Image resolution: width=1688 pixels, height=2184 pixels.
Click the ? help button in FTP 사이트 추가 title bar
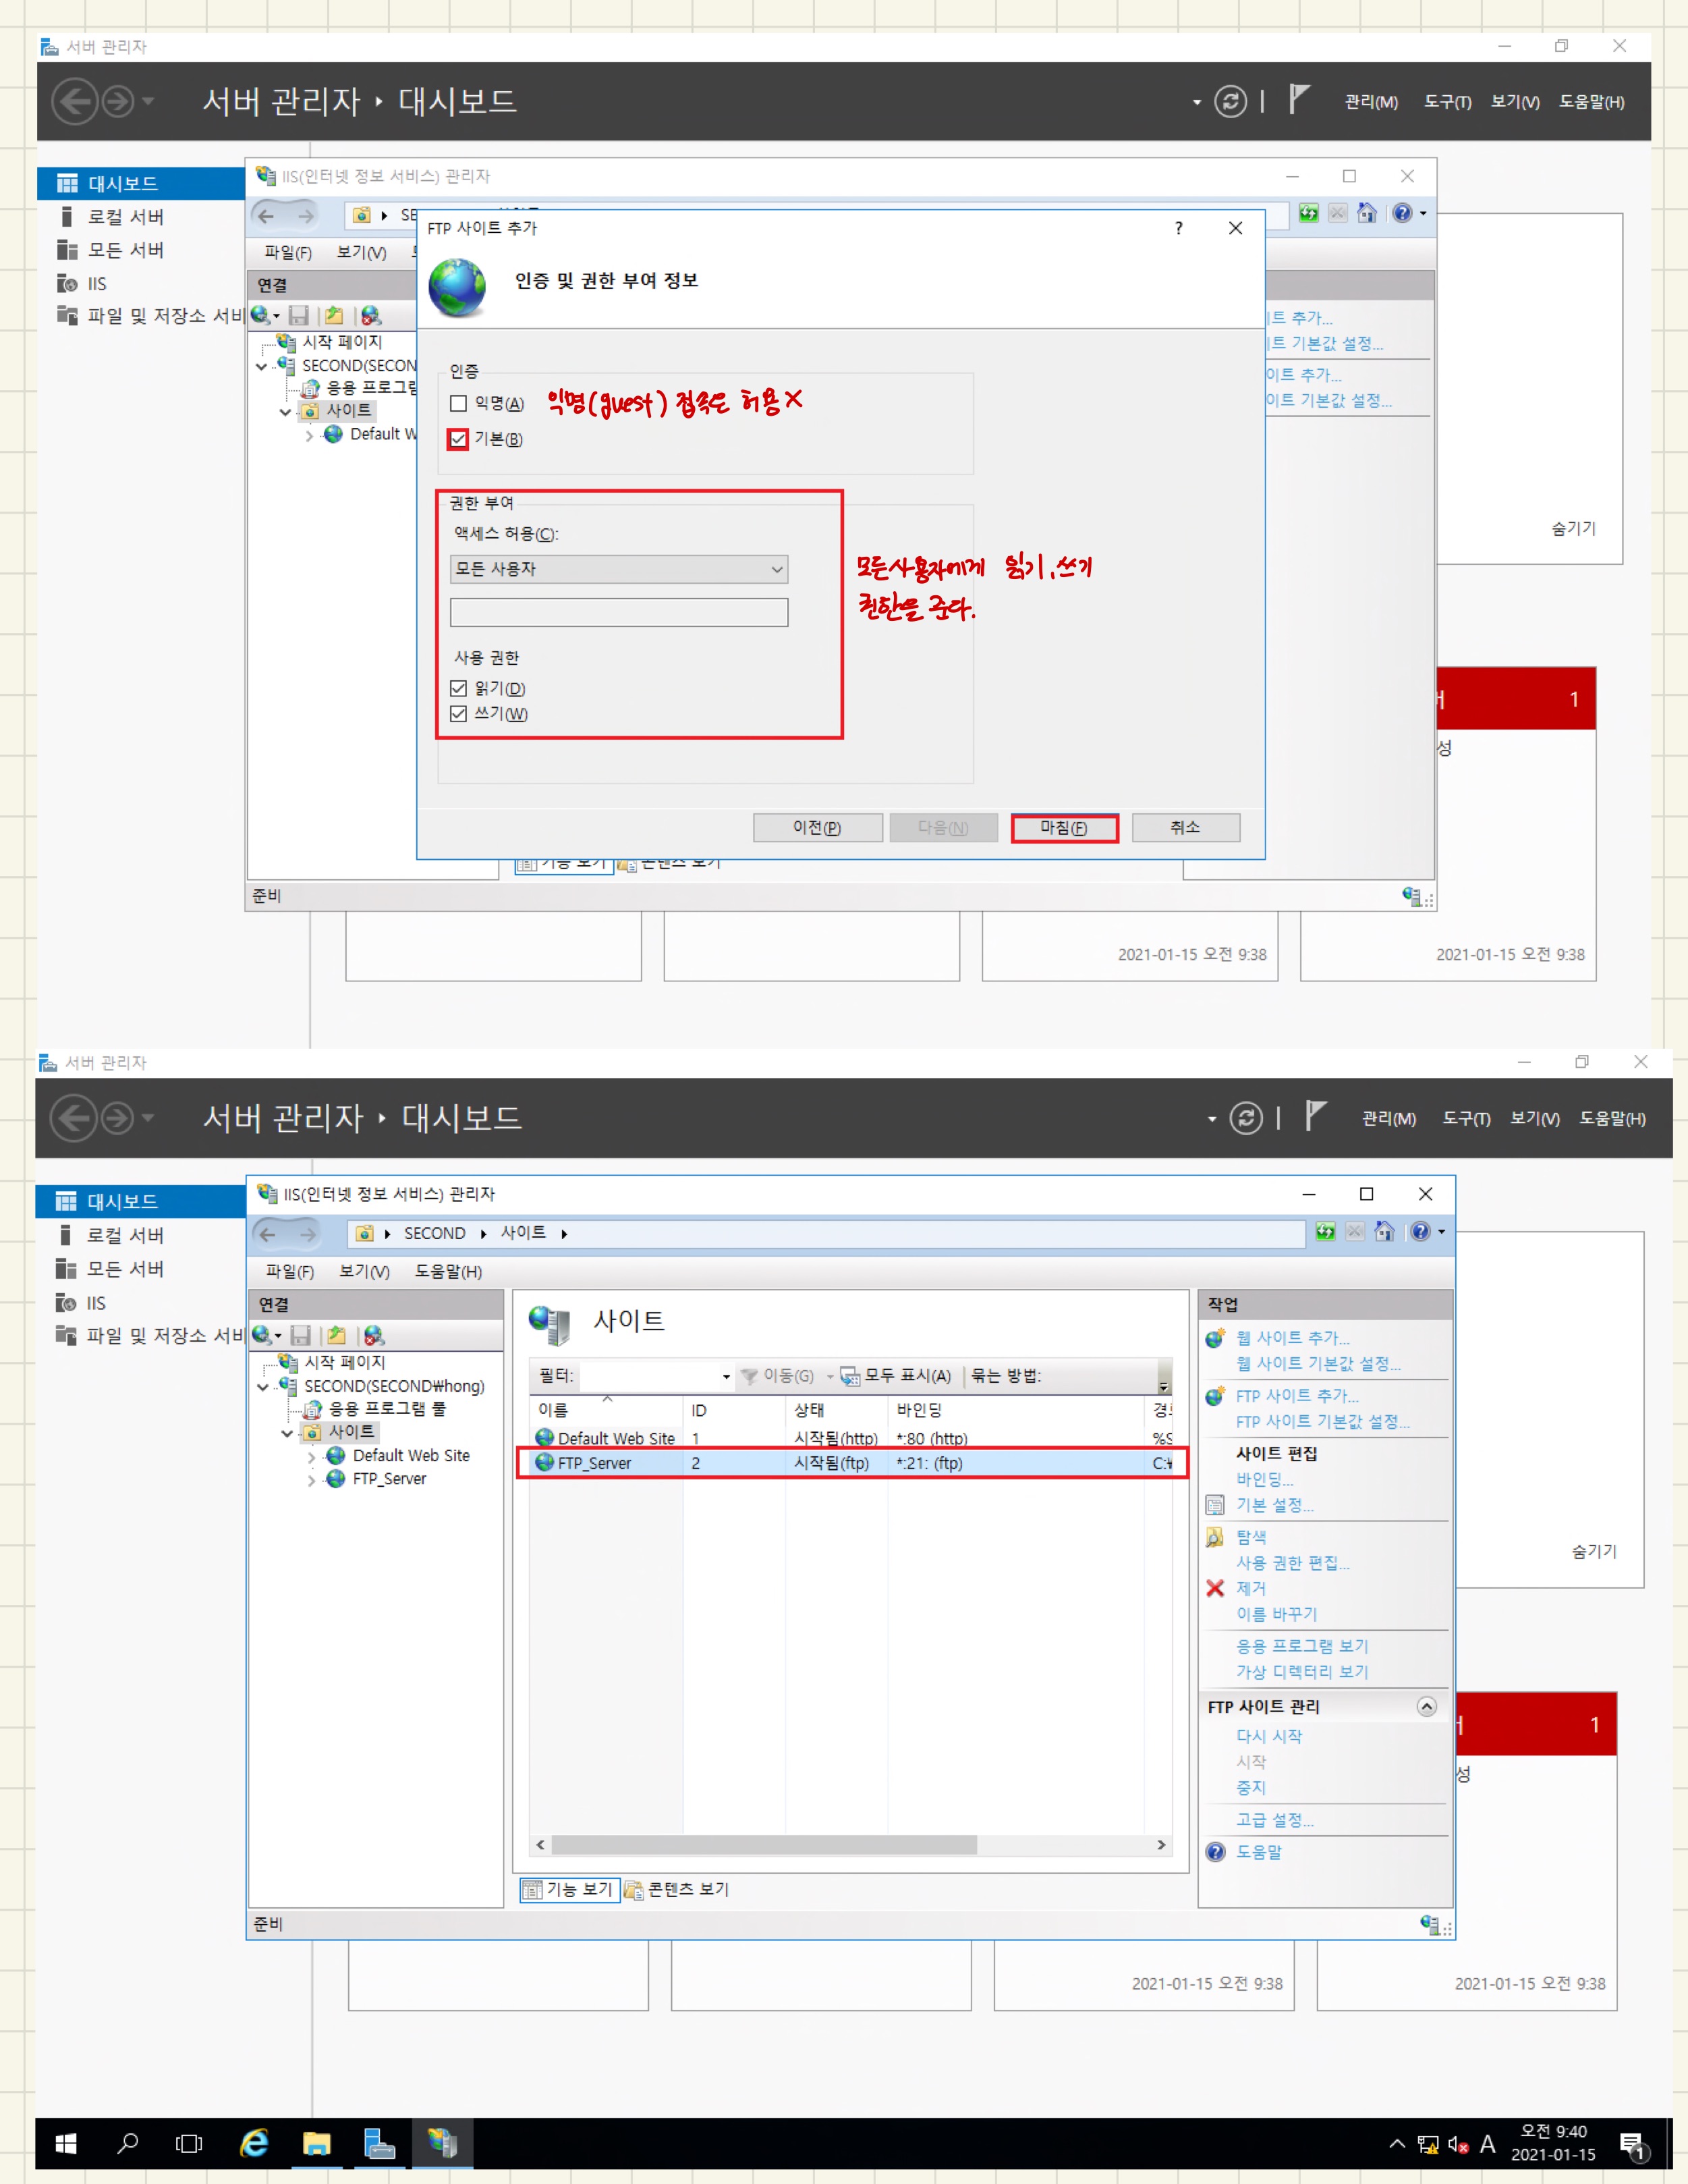[1179, 229]
